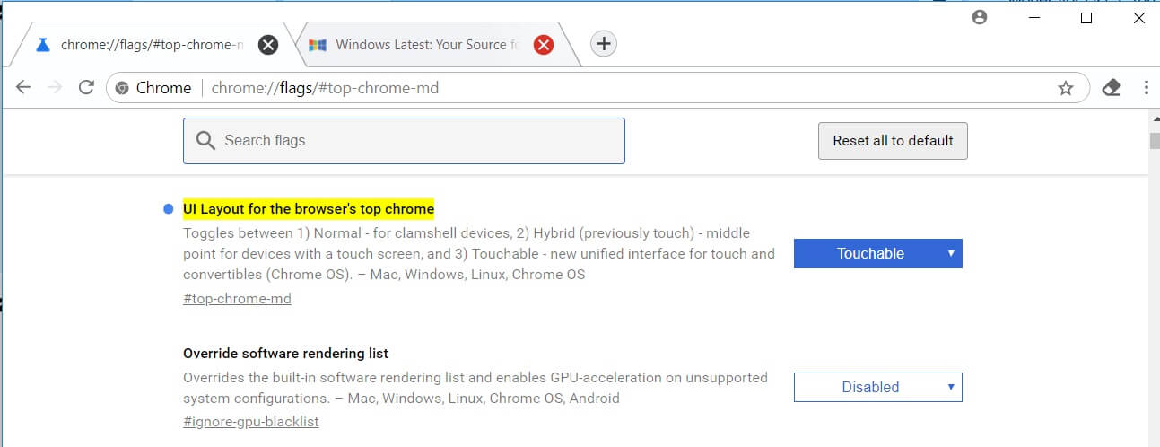Open the Chrome three-dot menu

click(1147, 87)
